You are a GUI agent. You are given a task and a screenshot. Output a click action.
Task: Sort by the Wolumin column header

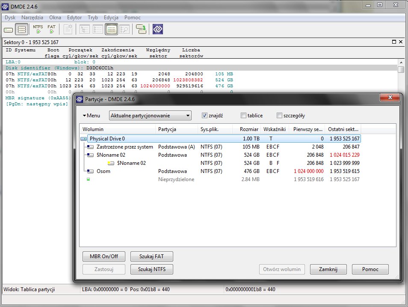click(x=118, y=129)
